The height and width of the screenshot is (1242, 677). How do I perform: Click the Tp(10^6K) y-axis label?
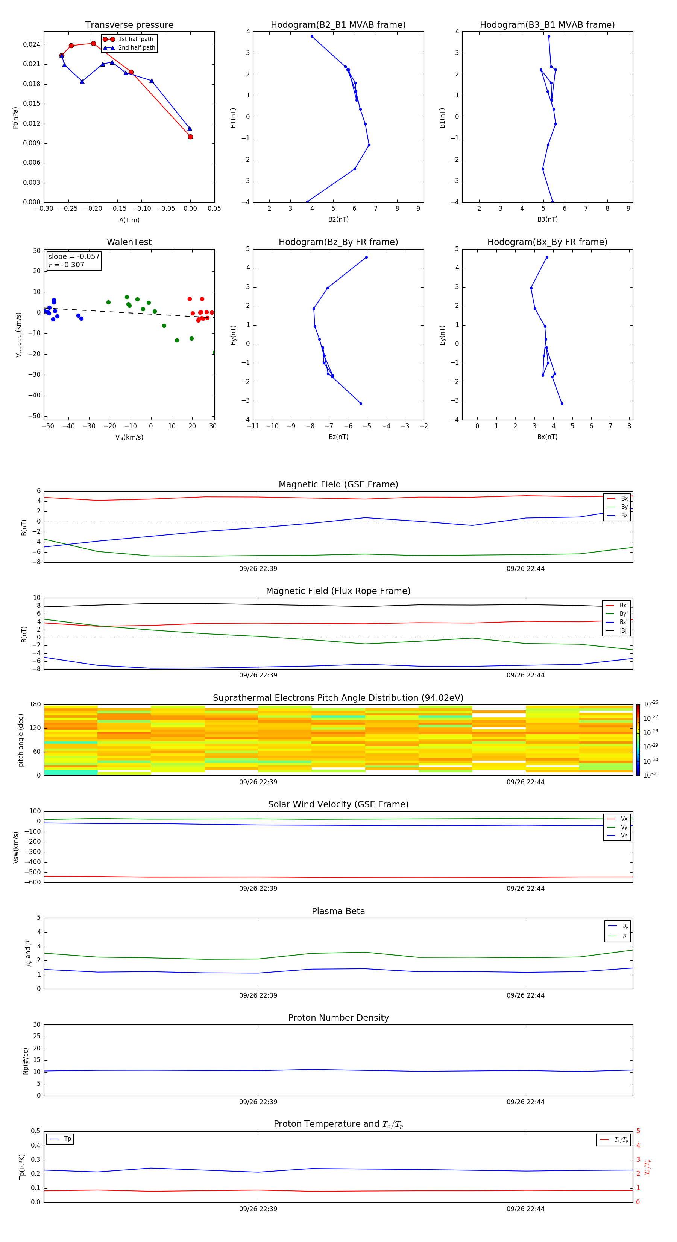click(x=22, y=1167)
